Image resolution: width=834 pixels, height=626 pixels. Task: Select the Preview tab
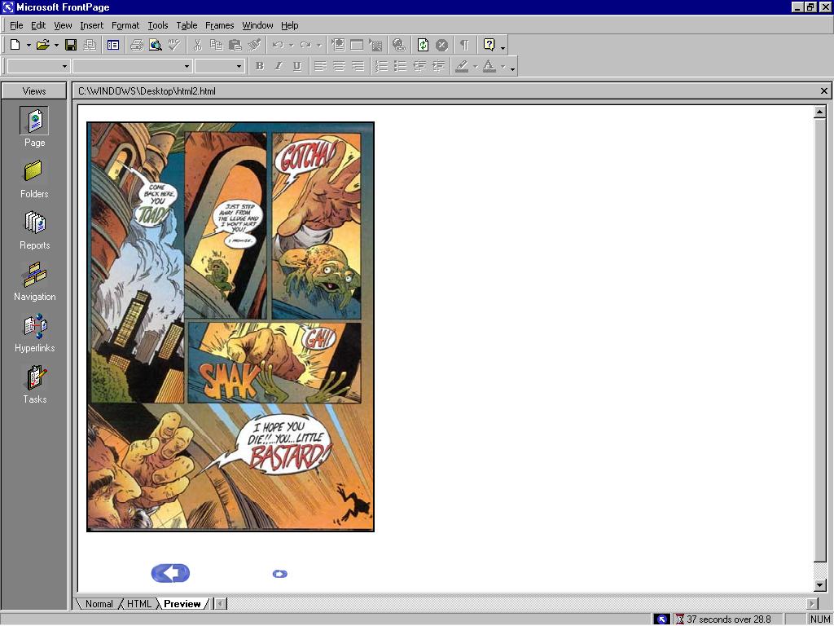(x=182, y=604)
